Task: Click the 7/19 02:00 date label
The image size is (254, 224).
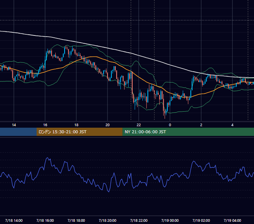Action: click(x=201, y=220)
